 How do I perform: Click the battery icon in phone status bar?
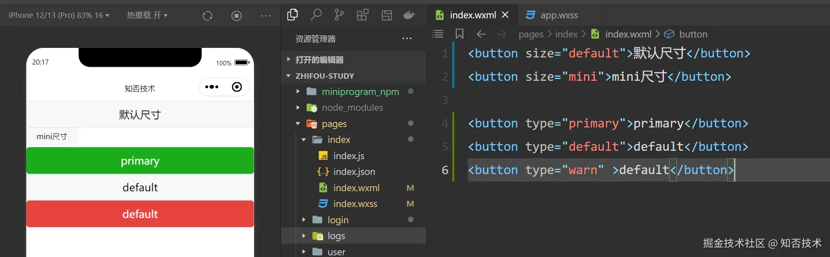tap(242, 62)
